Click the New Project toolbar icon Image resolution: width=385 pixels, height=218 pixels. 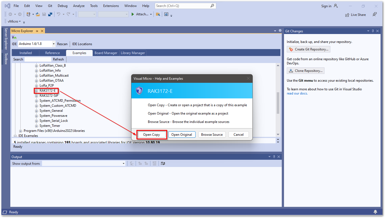click(x=28, y=14)
